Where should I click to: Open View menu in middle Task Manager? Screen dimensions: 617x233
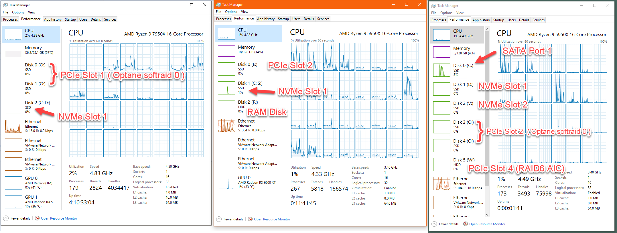click(x=245, y=12)
